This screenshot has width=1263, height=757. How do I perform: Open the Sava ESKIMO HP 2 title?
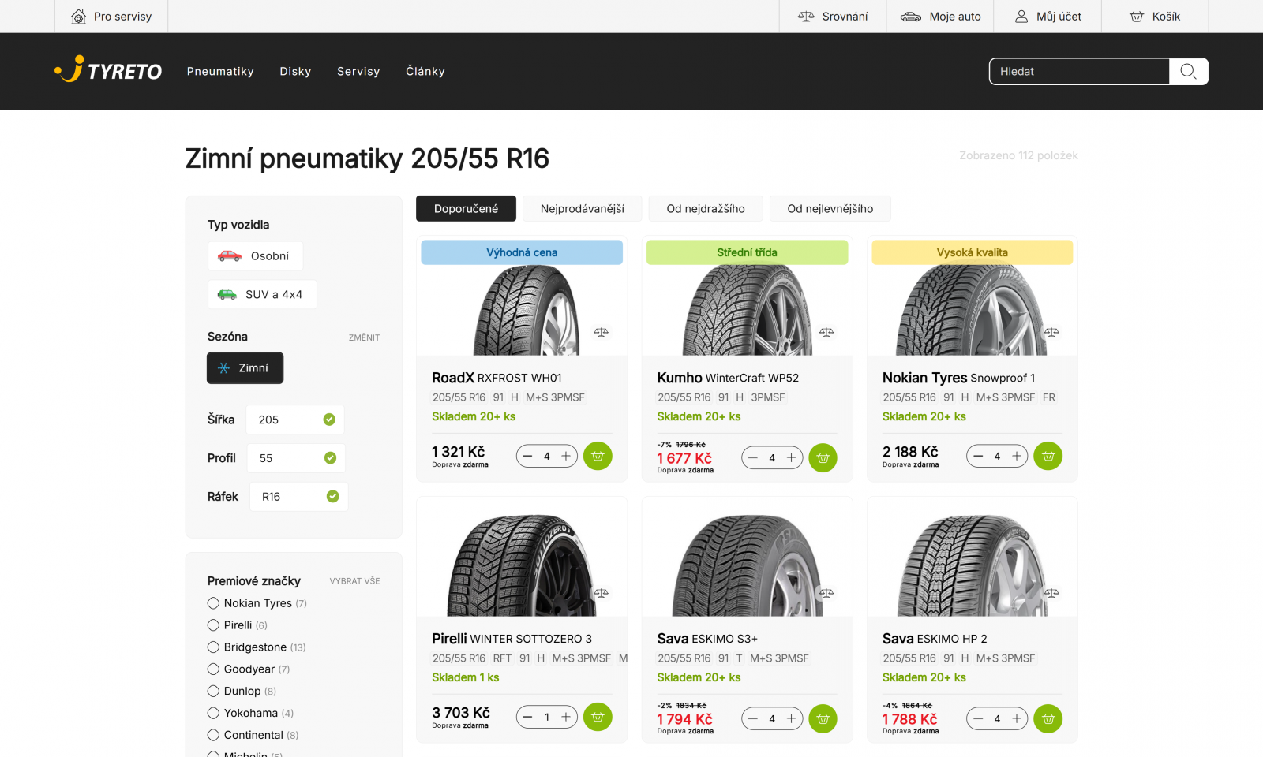(x=935, y=639)
